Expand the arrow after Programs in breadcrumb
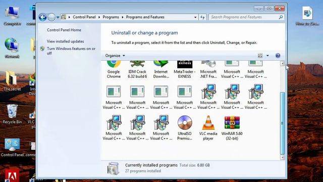The image size is (323, 182). [x=122, y=17]
